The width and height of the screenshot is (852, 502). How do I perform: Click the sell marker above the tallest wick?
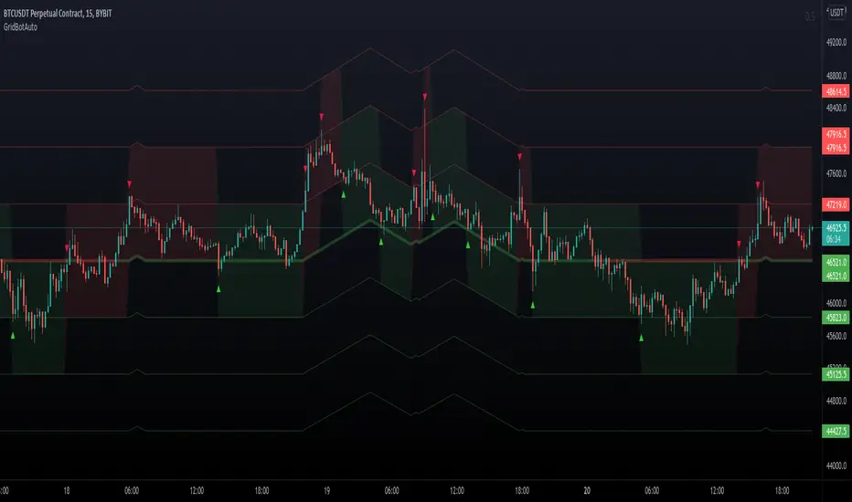pos(425,97)
